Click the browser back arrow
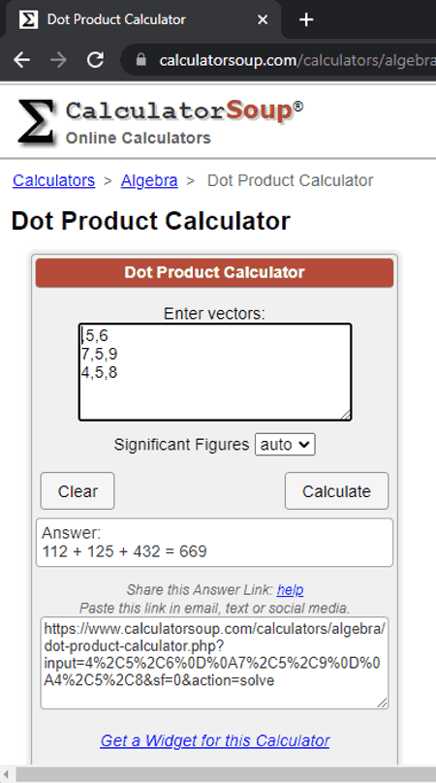The height and width of the screenshot is (783, 436). point(21,60)
